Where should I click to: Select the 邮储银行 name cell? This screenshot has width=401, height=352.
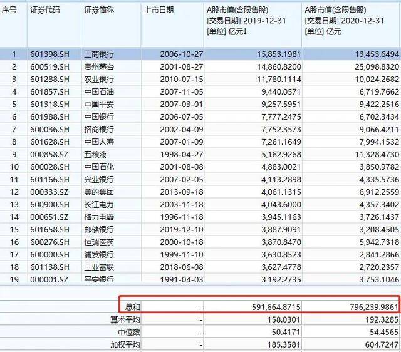(x=99, y=230)
